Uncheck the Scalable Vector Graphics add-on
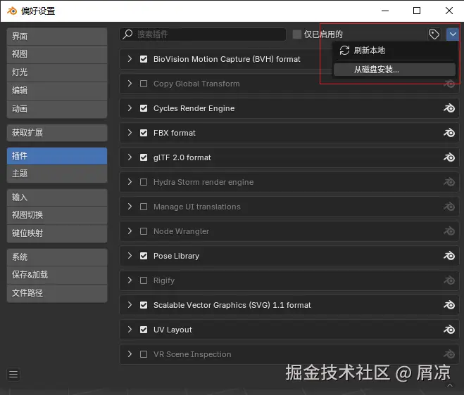 pyautogui.click(x=144, y=304)
